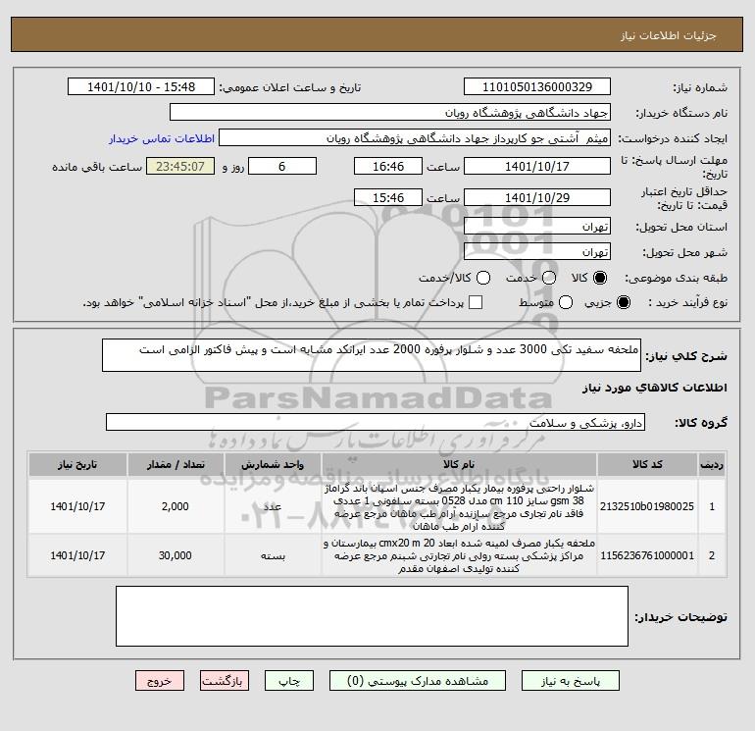
Task: Click row 1 need date 1401/10/17
Action: point(77,506)
